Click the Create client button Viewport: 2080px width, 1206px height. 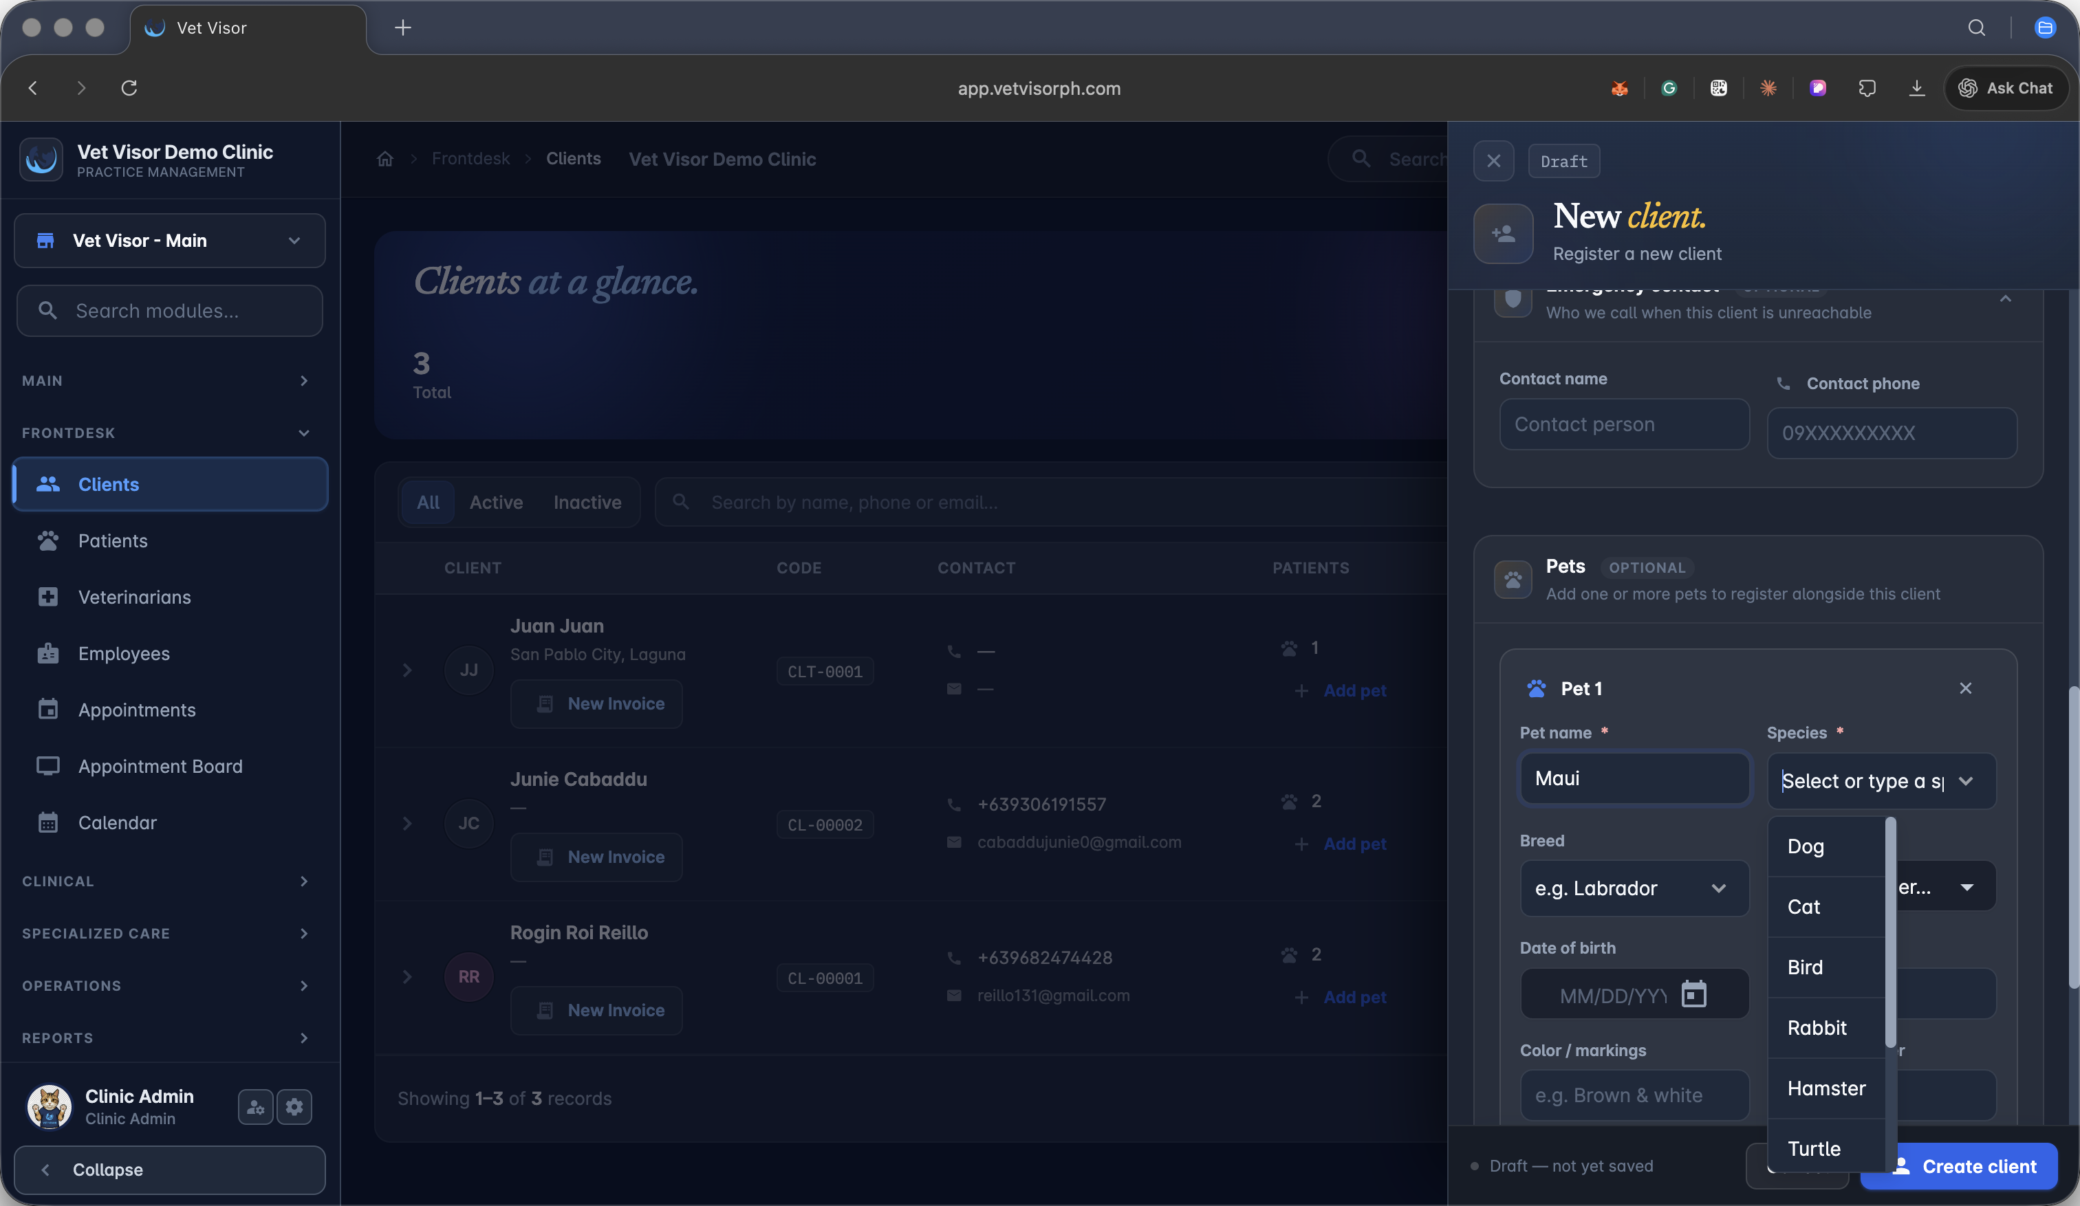click(x=1959, y=1166)
